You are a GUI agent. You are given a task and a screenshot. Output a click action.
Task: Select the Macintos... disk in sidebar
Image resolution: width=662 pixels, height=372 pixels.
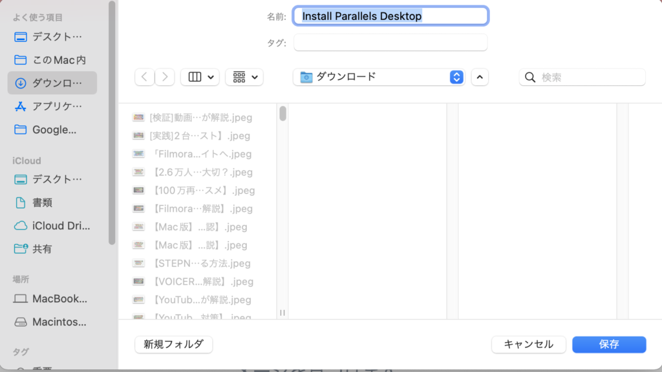pos(52,322)
